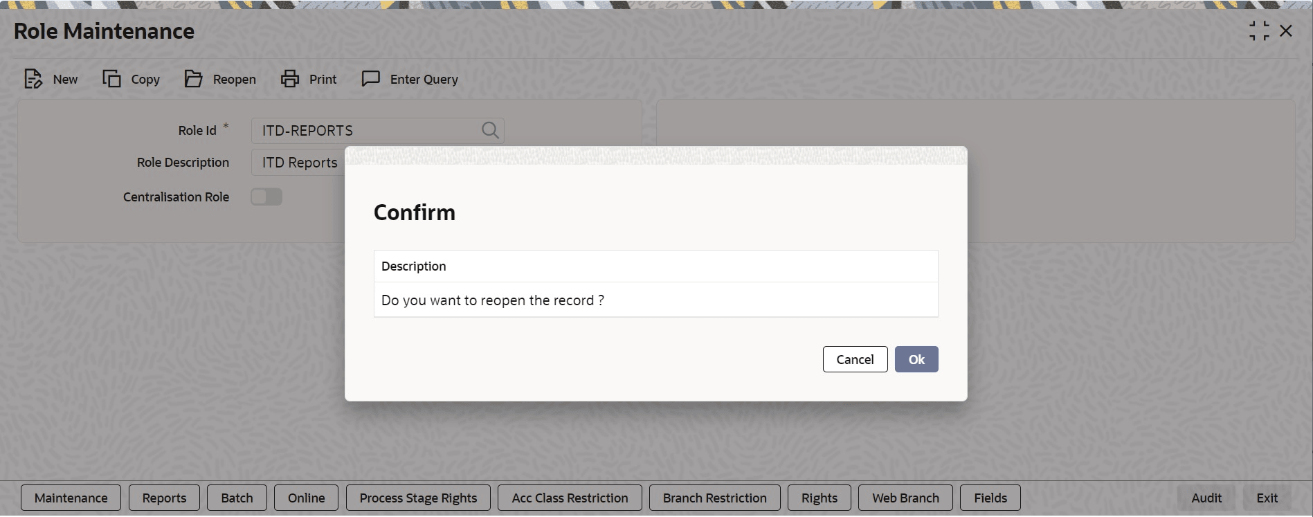Viewport: 1313px width, 517px height.
Task: Close the Role Maintenance screen
Action: pos(1286,30)
